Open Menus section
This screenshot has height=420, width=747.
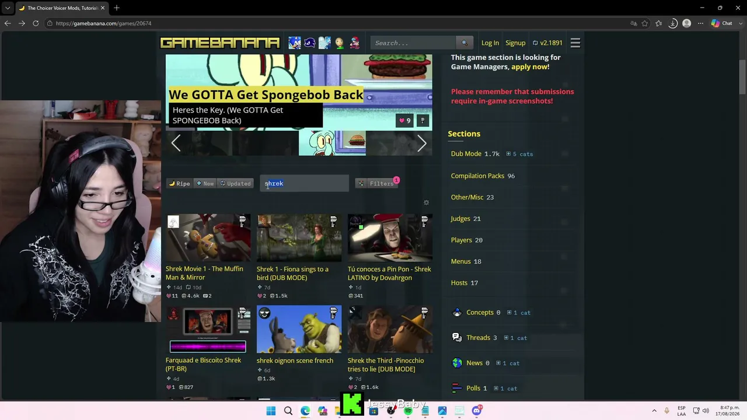[460, 262]
